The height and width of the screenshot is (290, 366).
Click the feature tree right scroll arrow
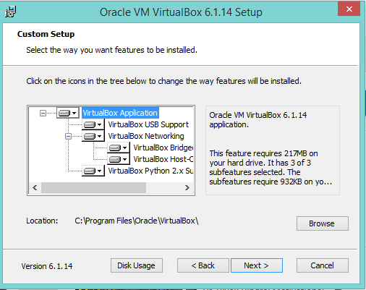(x=187, y=187)
